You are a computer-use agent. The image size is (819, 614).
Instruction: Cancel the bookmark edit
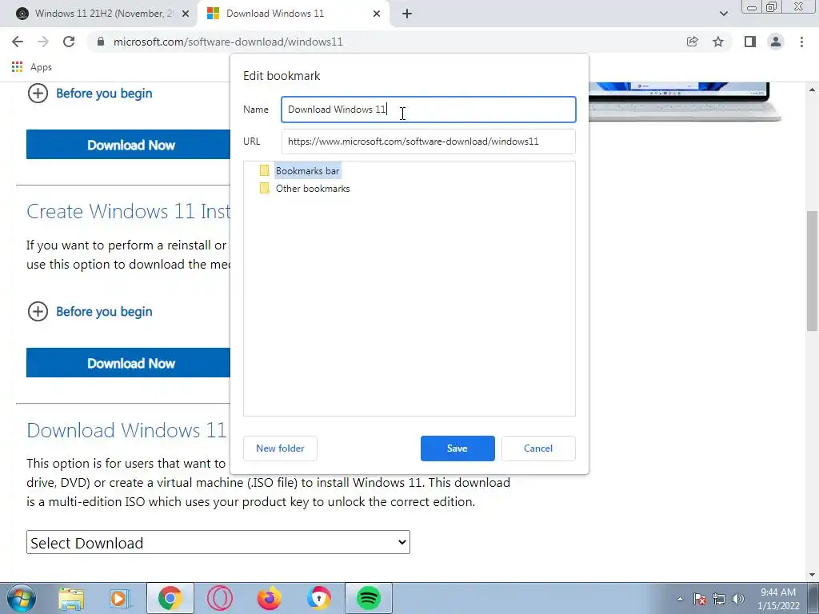tap(538, 449)
